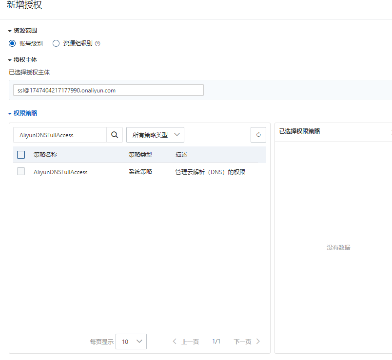Image resolution: width=392 pixels, height=360 pixels.
Task: Click the 策略名称 column header
Action: point(45,155)
